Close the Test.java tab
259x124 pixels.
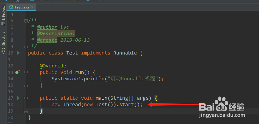click(x=32, y=7)
